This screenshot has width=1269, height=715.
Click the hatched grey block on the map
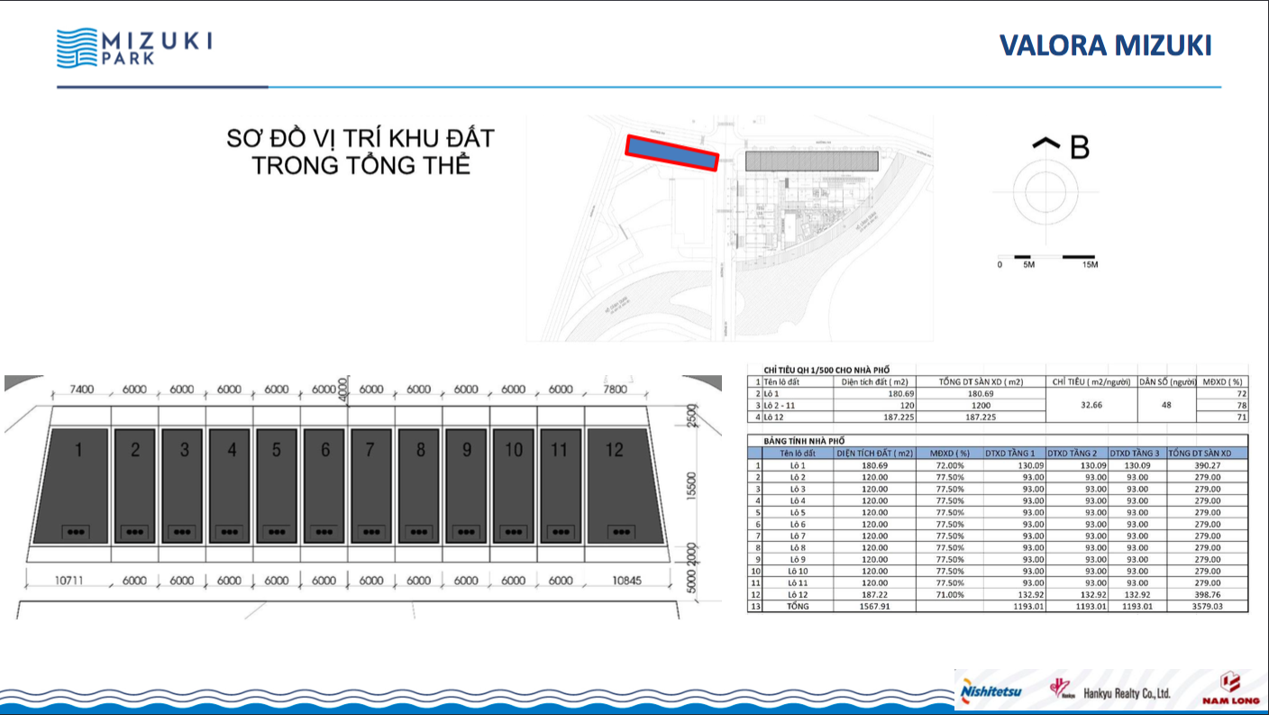811,161
